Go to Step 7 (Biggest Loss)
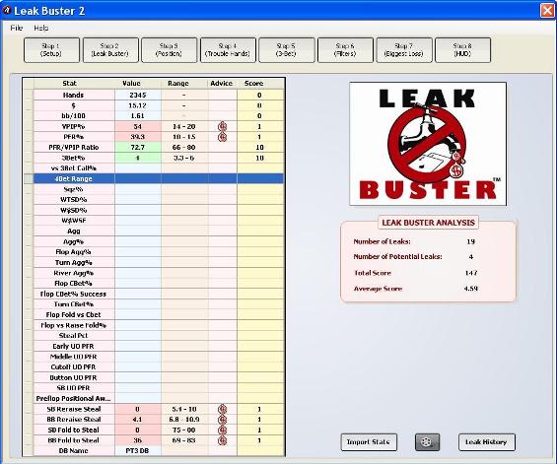 [404, 50]
